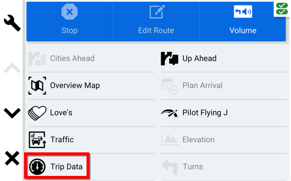Select the Overview Map icon
Viewport: 291px width, 181px height.
[x=37, y=85]
